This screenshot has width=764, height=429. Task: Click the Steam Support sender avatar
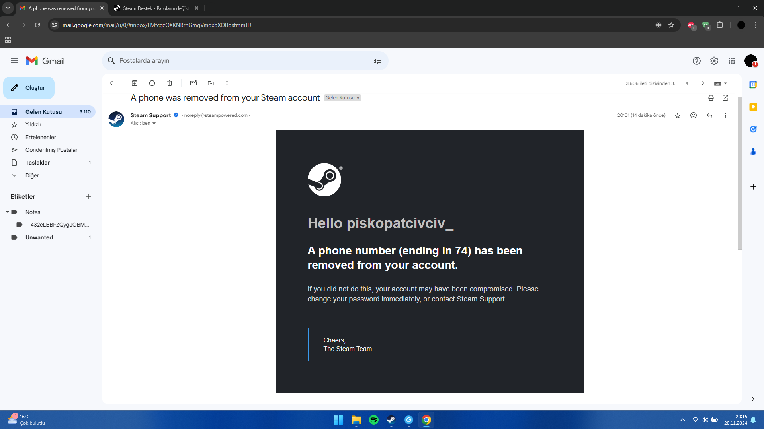click(x=116, y=119)
